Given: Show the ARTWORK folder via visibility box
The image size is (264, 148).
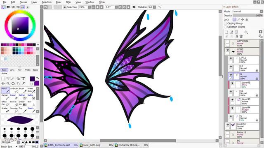Looking at the screenshot, I should pos(228,42).
